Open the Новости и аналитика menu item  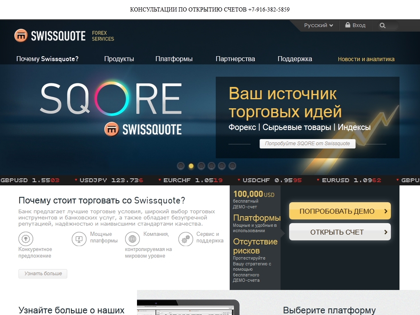366,59
